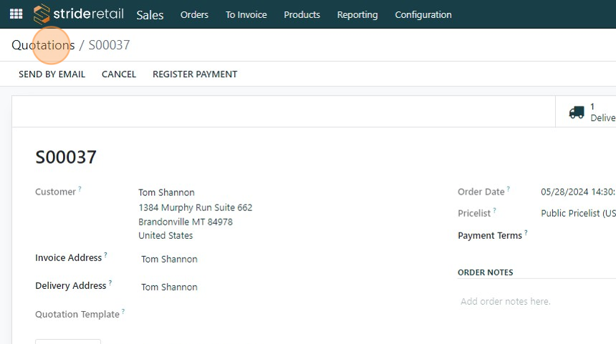Click the Delivery Address help question mark
The width and height of the screenshot is (616, 344).
(x=110, y=282)
